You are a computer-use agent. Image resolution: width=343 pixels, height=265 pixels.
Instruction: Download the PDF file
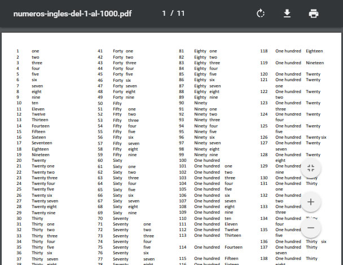[x=287, y=14]
